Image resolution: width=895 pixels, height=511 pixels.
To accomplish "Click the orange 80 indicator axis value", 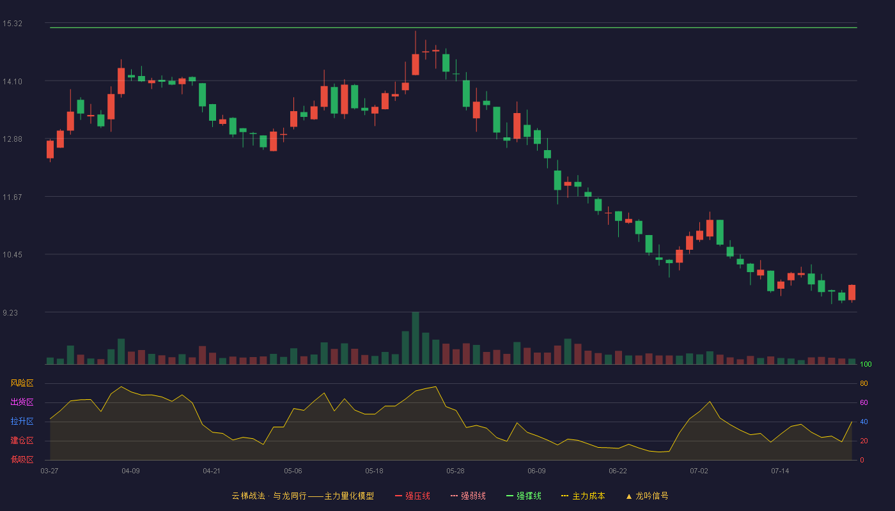I will (x=864, y=384).
